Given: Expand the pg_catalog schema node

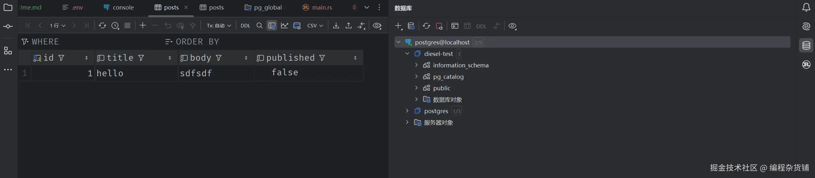Looking at the screenshot, I should tap(416, 76).
